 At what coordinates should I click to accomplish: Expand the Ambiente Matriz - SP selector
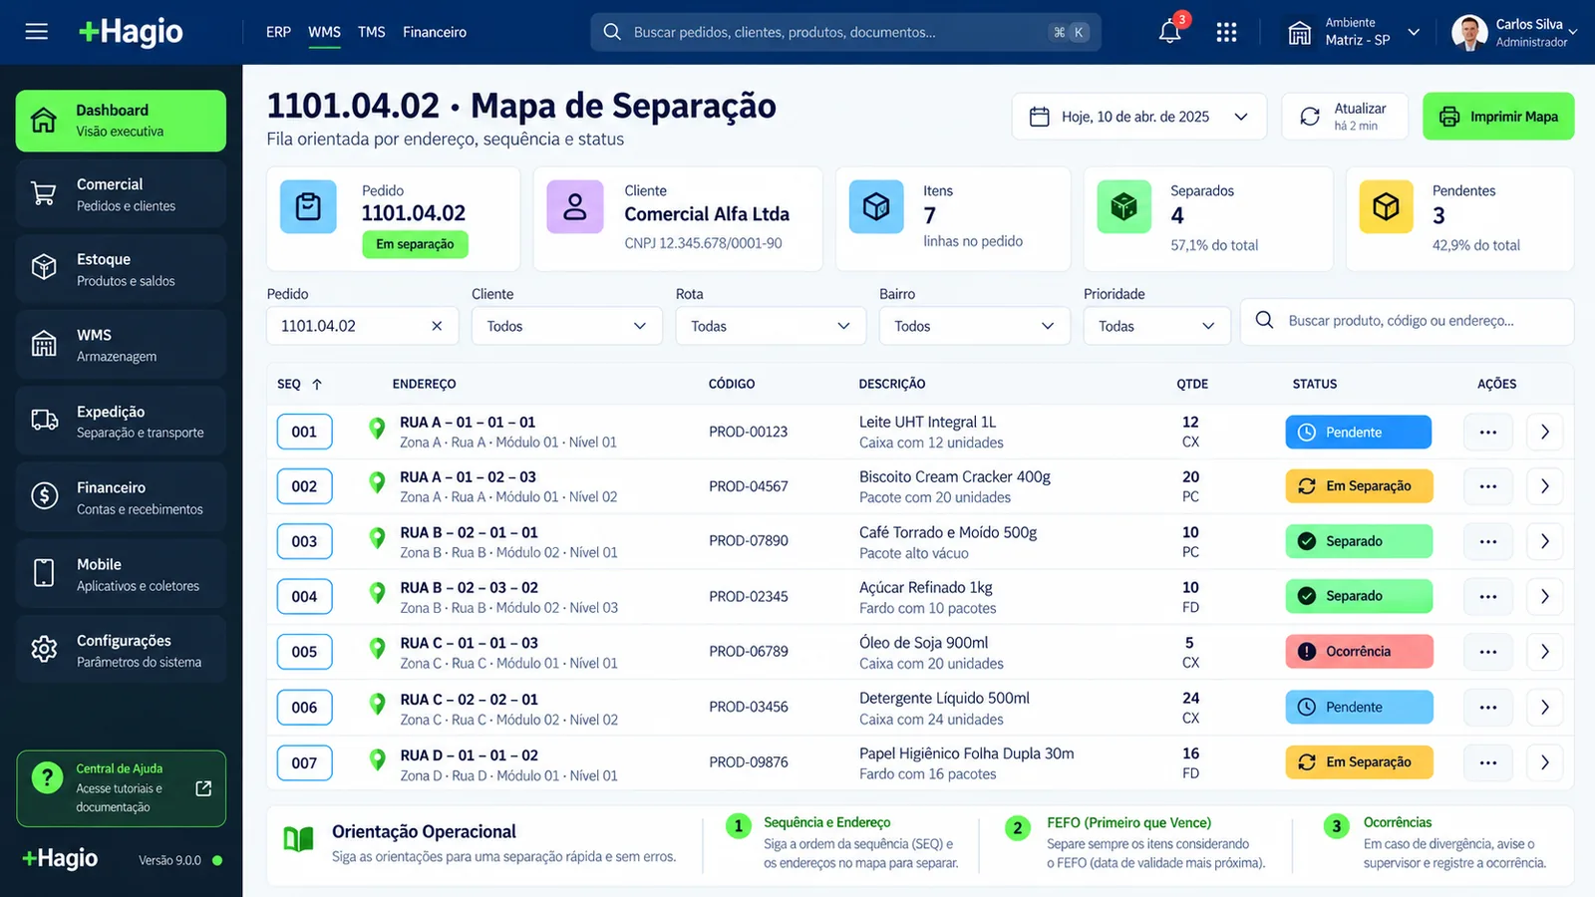click(1354, 32)
